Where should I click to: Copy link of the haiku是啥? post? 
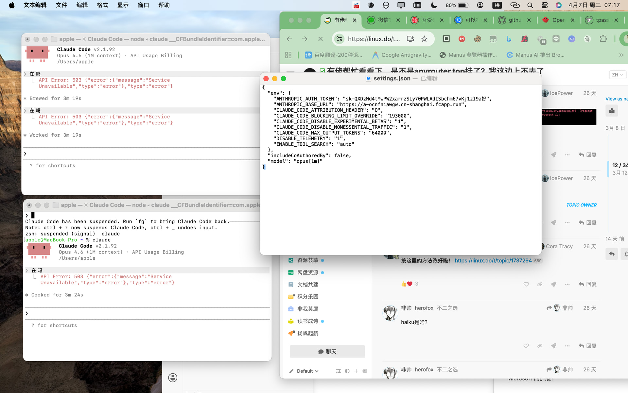click(540, 346)
